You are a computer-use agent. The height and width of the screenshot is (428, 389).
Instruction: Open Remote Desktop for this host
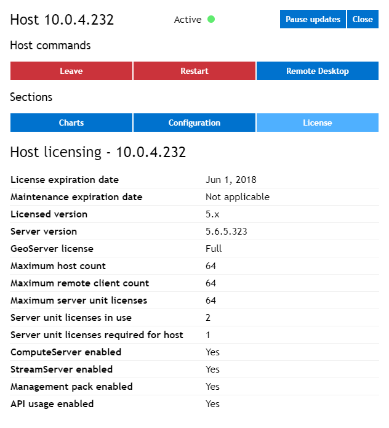click(317, 71)
